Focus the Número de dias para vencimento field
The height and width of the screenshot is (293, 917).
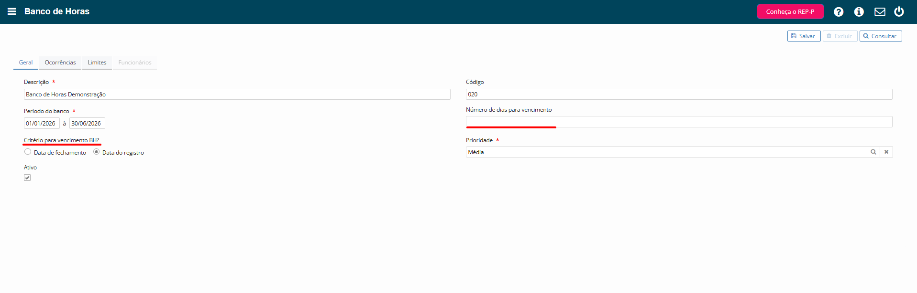pyautogui.click(x=679, y=122)
